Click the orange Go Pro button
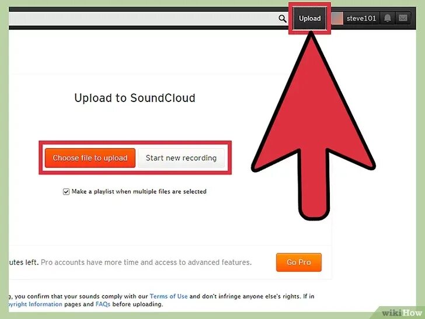The height and width of the screenshot is (319, 425). 299,262
